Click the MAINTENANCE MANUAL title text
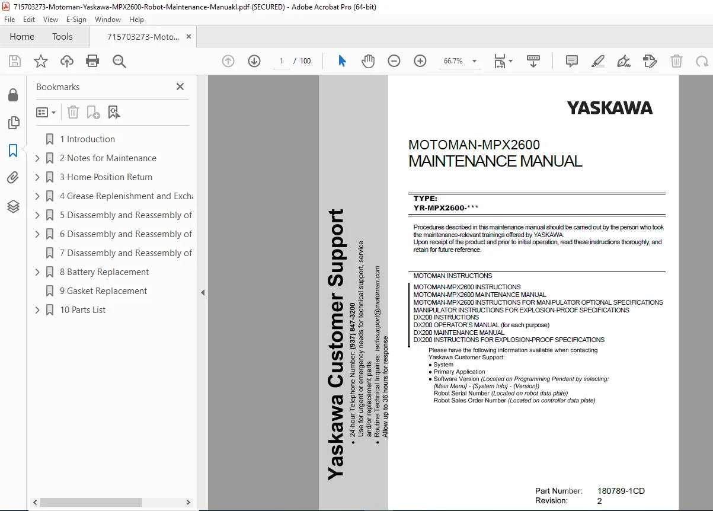 tap(495, 161)
